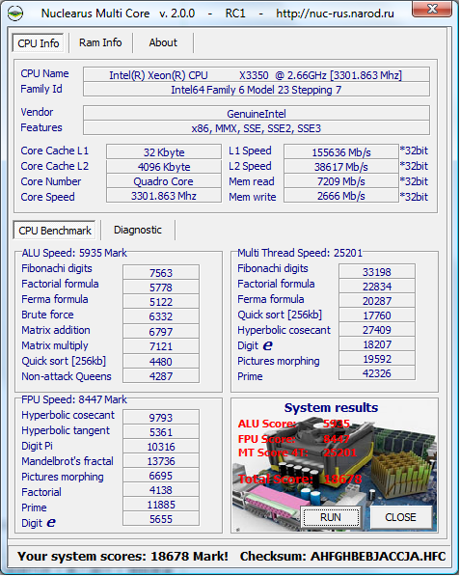Click FPU Prime score 11885
The width and height of the screenshot is (460, 576).
click(x=161, y=505)
